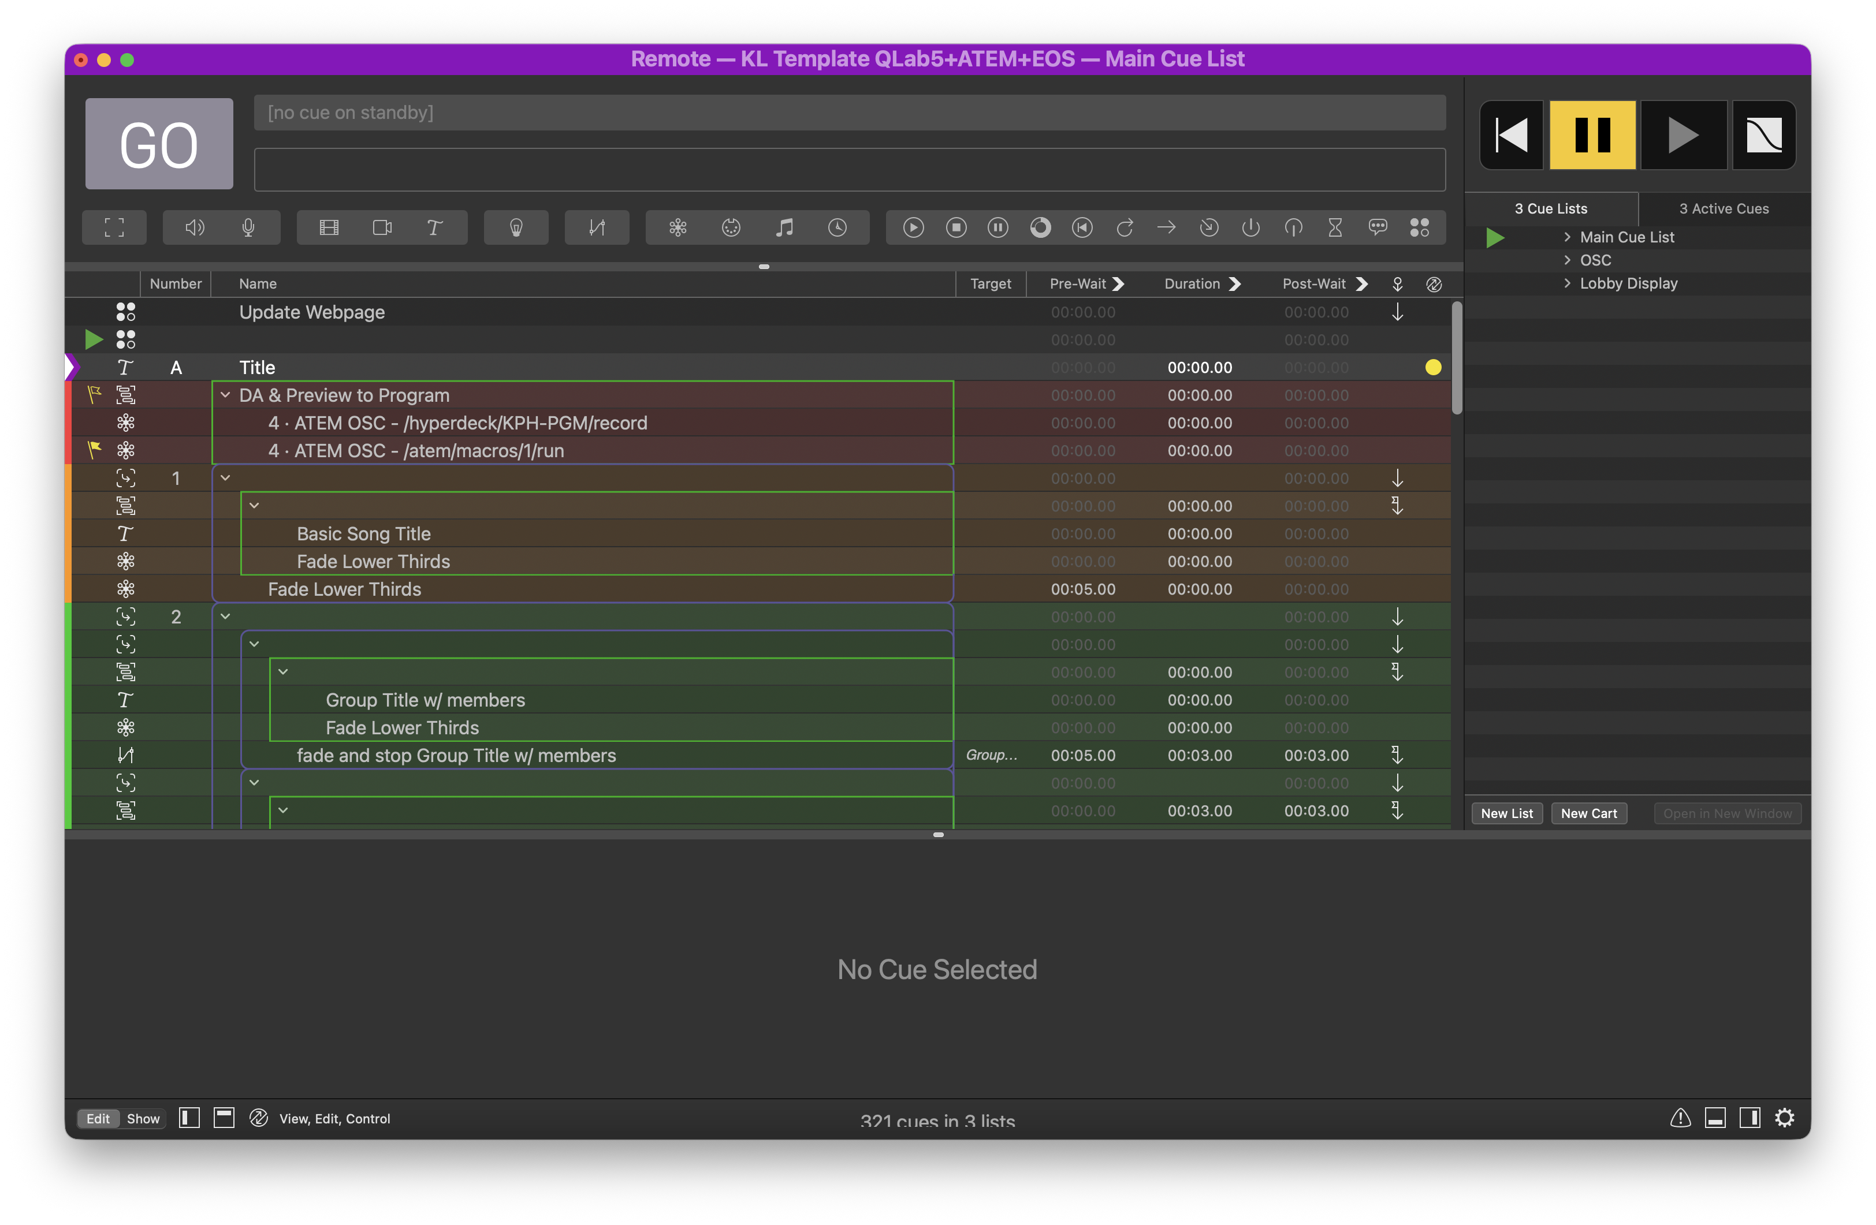Click the yellow dot on Title cue
Screen dimensions: 1876x1225
click(x=1433, y=367)
